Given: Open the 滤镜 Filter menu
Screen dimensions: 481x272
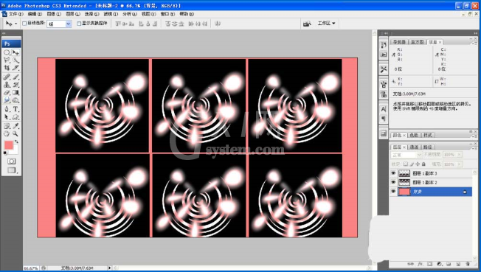Looking at the screenshot, I should pyautogui.click(x=111, y=14).
